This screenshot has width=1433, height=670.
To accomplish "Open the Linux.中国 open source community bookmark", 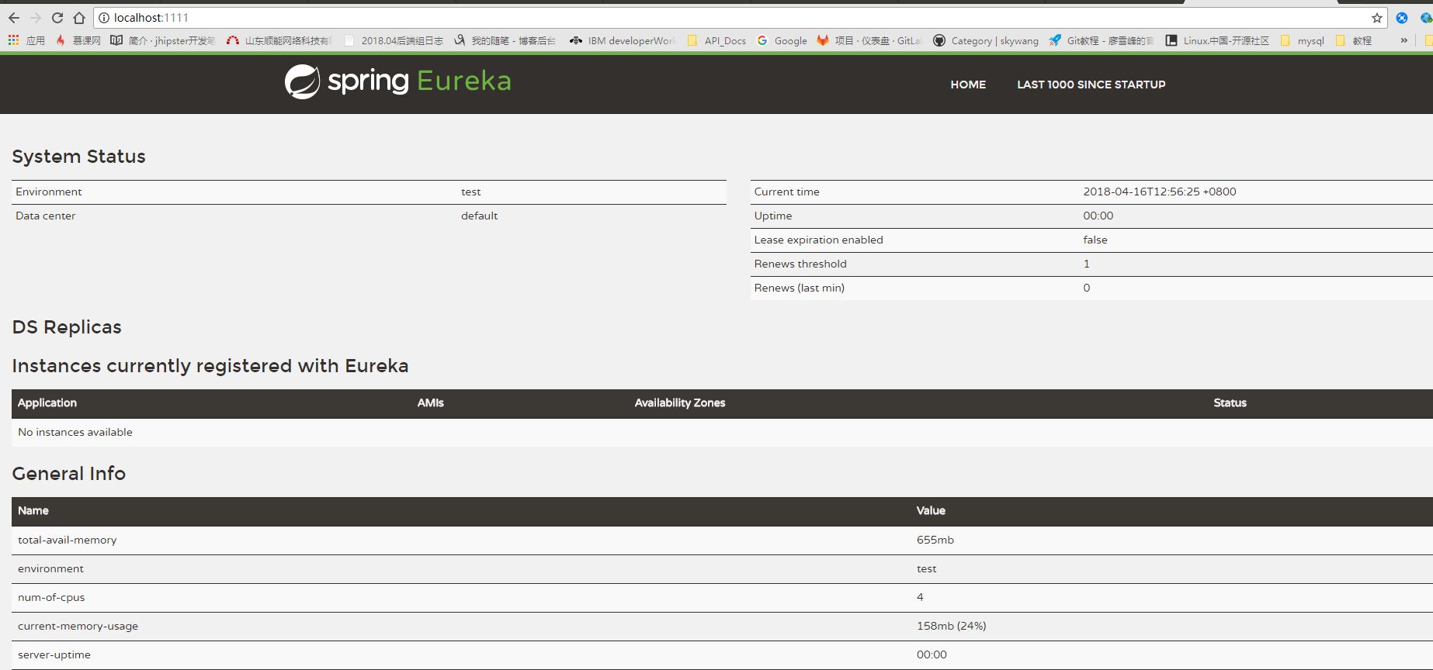I will 1217,40.
